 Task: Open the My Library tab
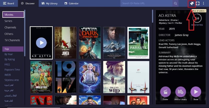pos(50,3)
